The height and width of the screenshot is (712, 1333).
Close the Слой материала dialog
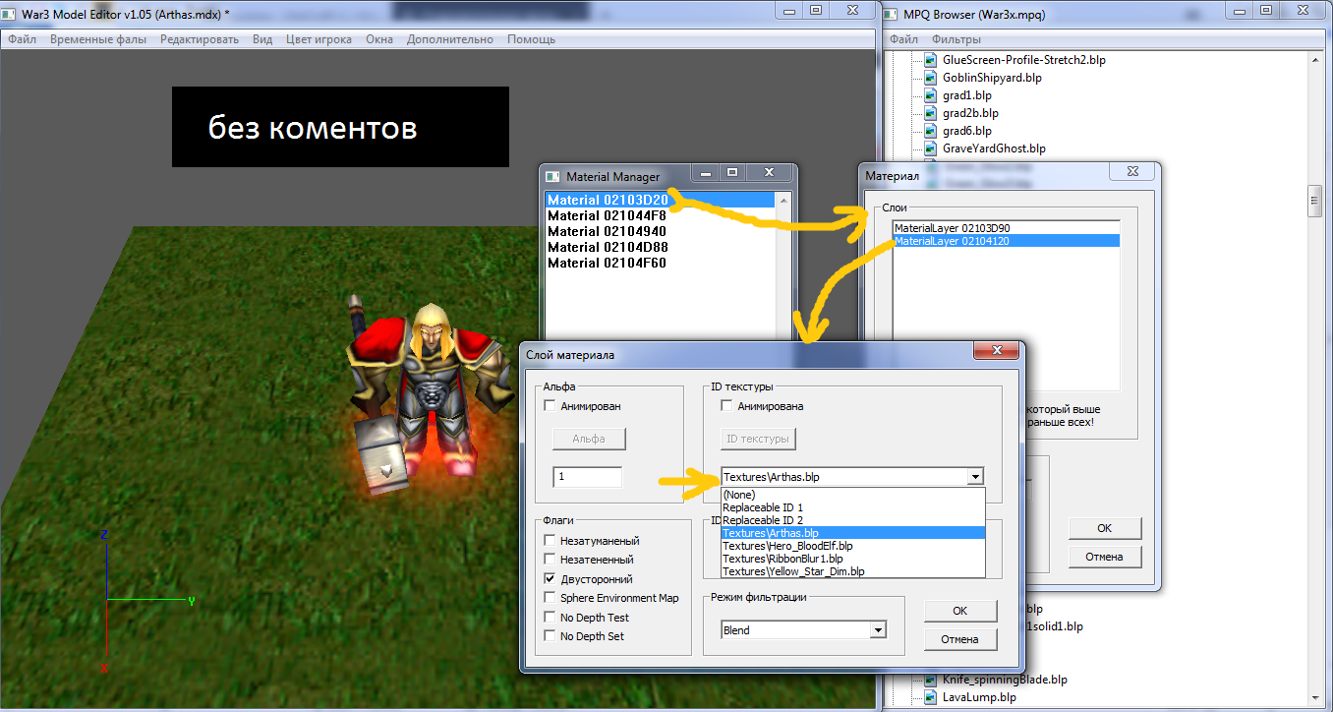pyautogui.click(x=996, y=352)
